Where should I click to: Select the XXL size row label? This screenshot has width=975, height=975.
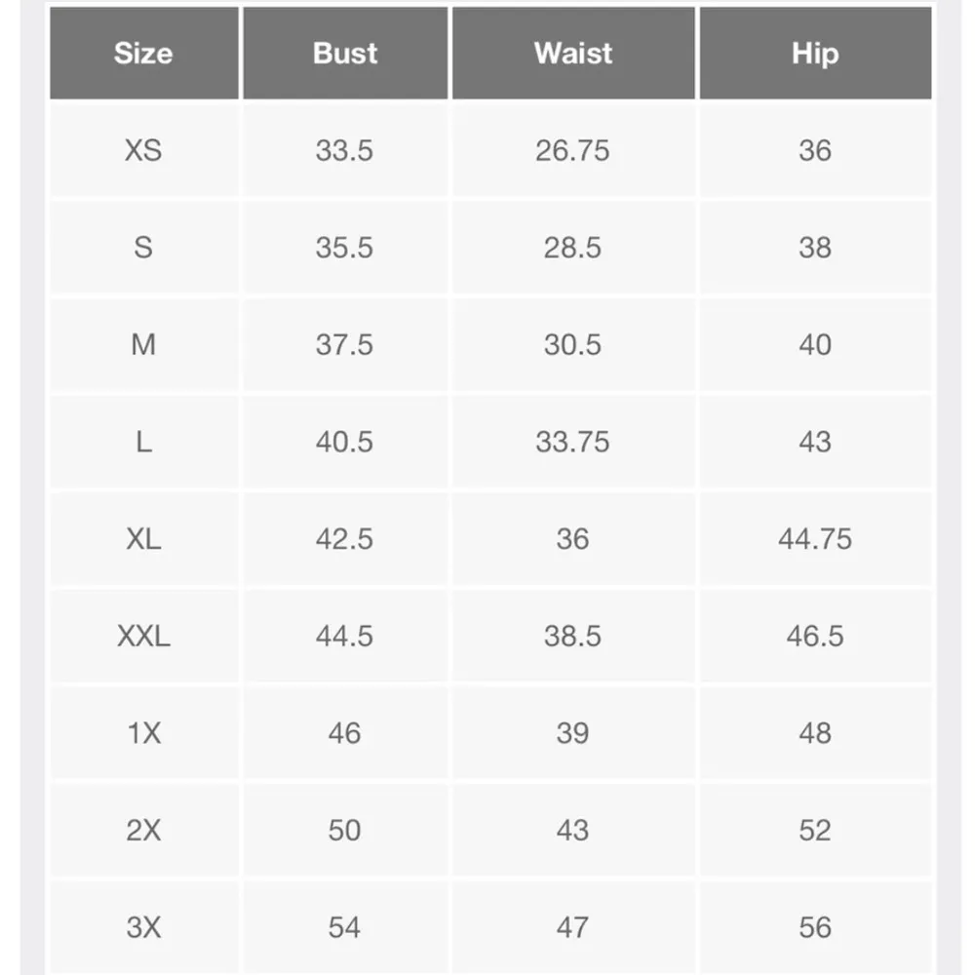point(143,636)
